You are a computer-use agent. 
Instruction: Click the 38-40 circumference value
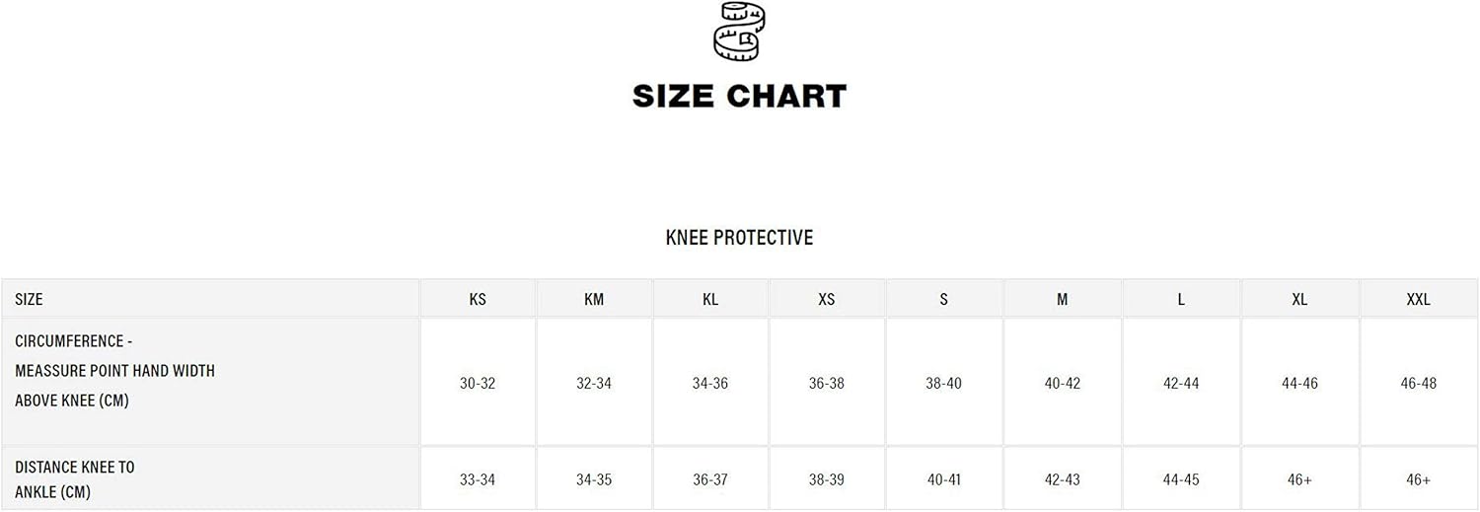944,383
